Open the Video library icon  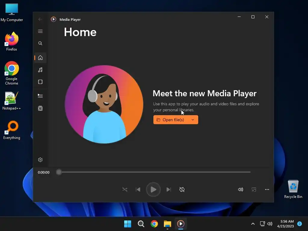coord(40,82)
